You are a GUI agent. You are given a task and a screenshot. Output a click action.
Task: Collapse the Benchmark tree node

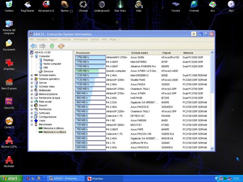[x=32, y=124]
